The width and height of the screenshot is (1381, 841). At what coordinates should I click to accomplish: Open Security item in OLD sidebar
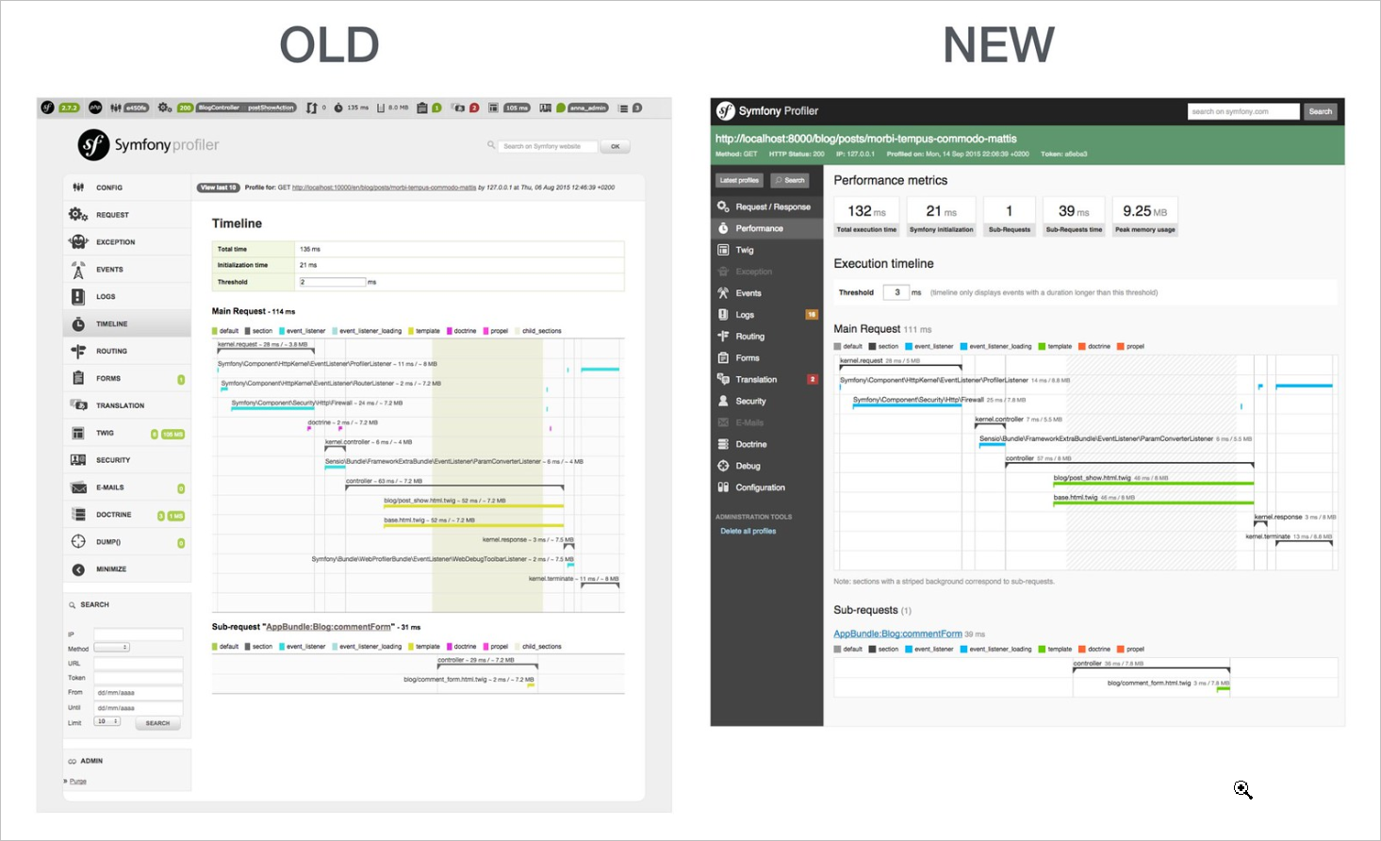(x=126, y=460)
